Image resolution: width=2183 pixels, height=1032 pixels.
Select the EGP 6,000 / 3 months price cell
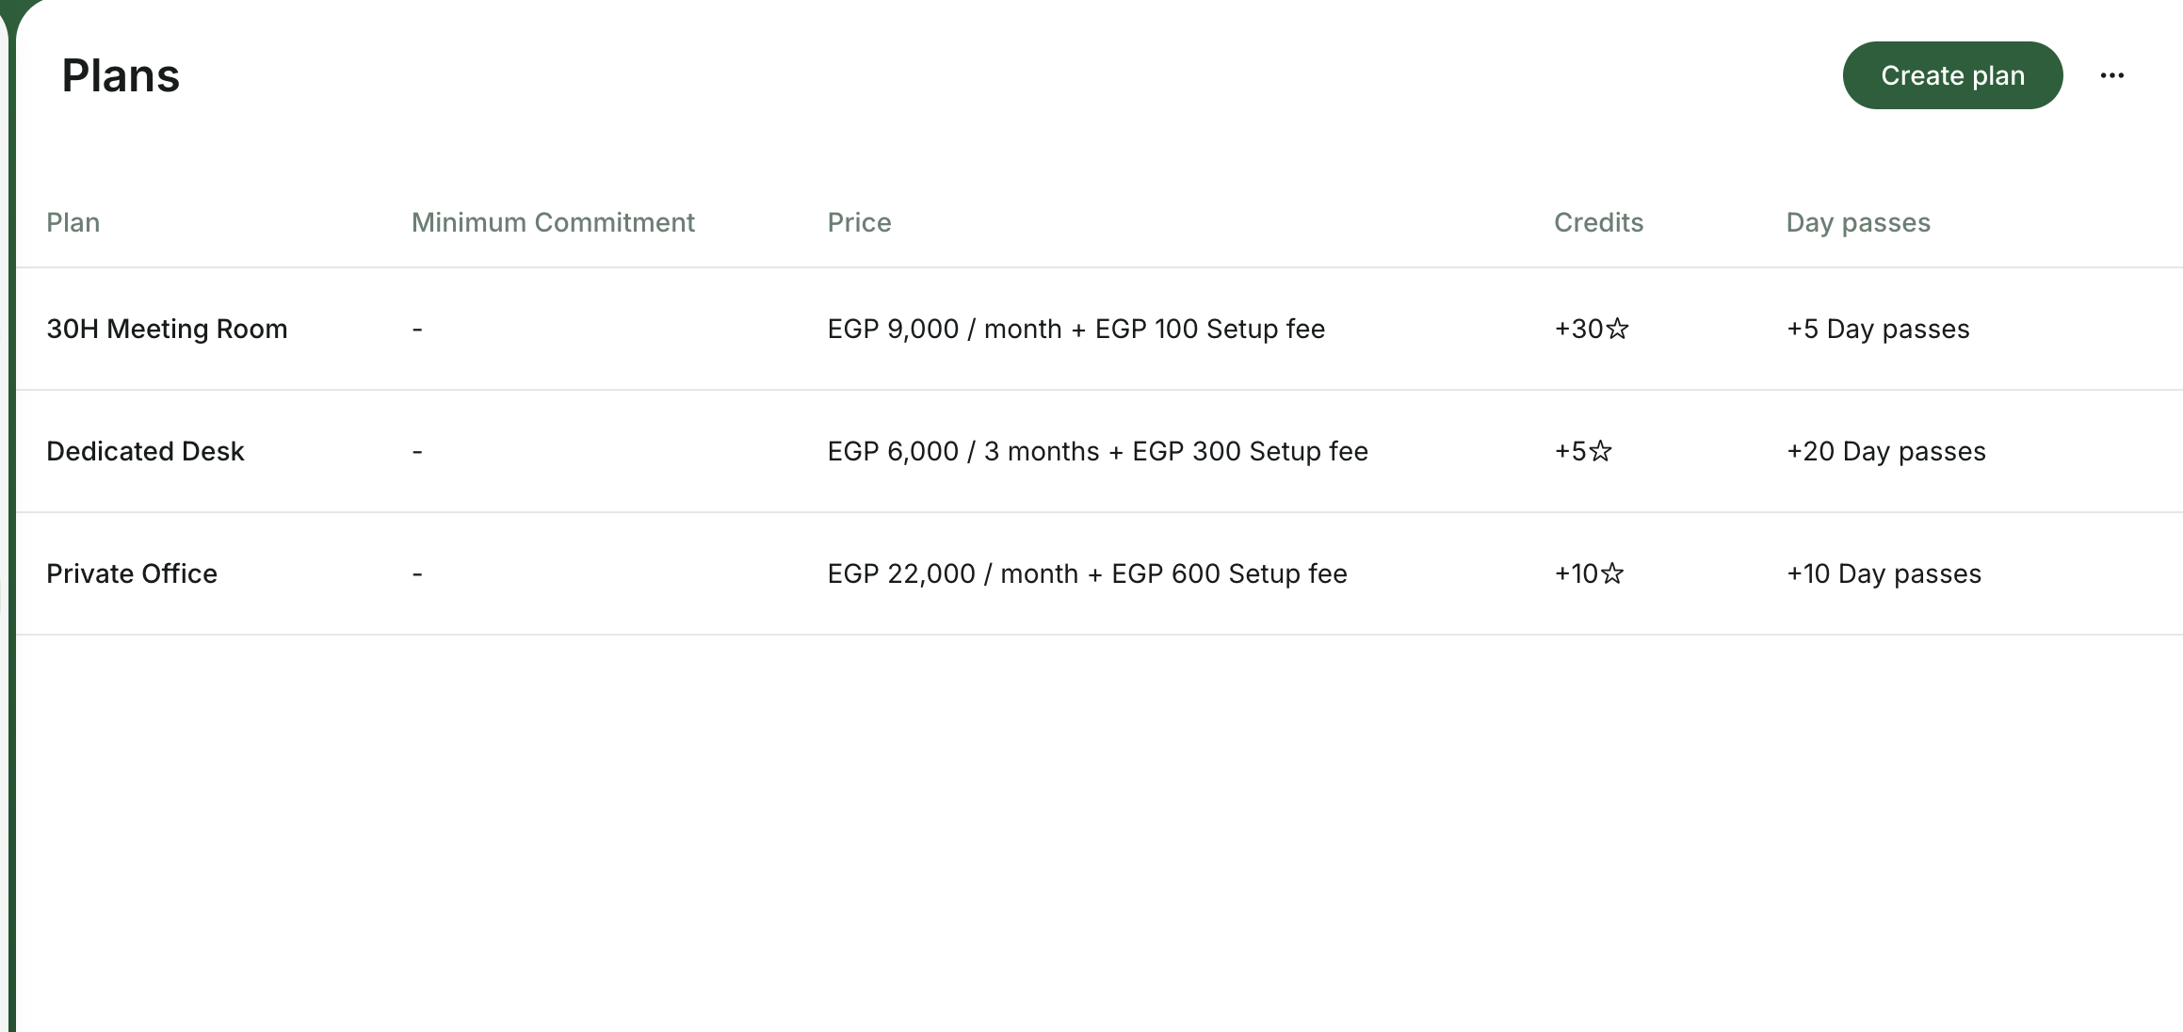click(x=1098, y=451)
